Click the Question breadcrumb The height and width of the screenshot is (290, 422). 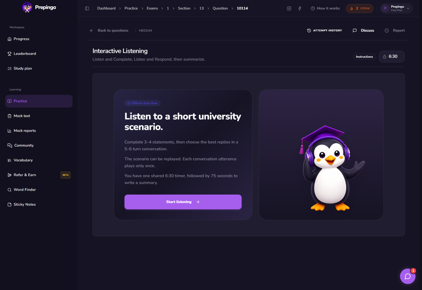click(x=220, y=8)
